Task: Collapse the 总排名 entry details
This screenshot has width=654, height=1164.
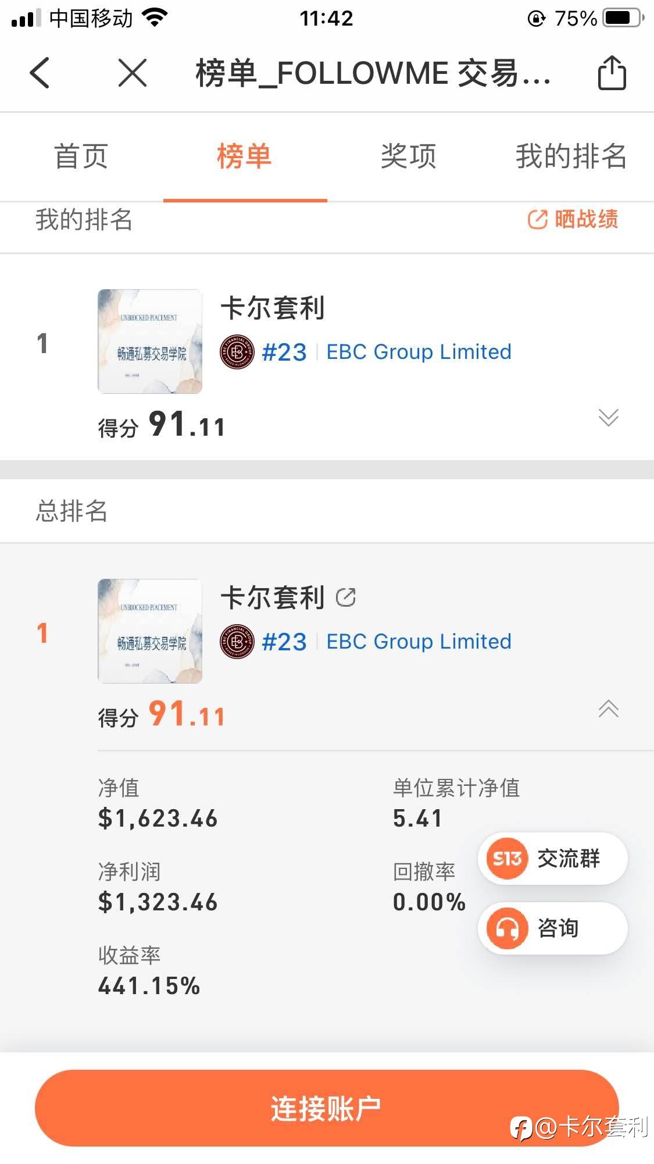Action: click(608, 709)
